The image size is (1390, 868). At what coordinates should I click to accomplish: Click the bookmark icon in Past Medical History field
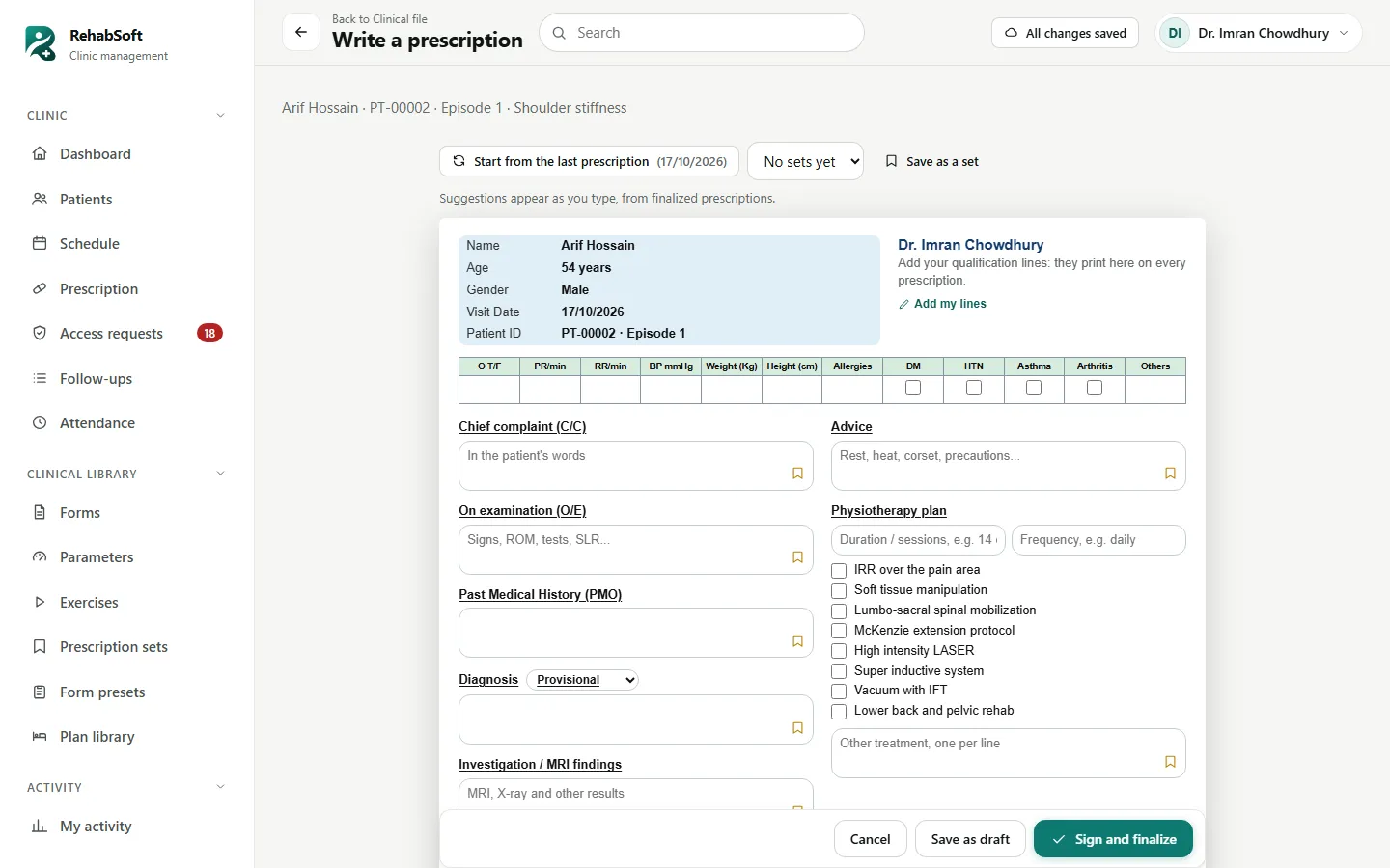click(x=797, y=641)
